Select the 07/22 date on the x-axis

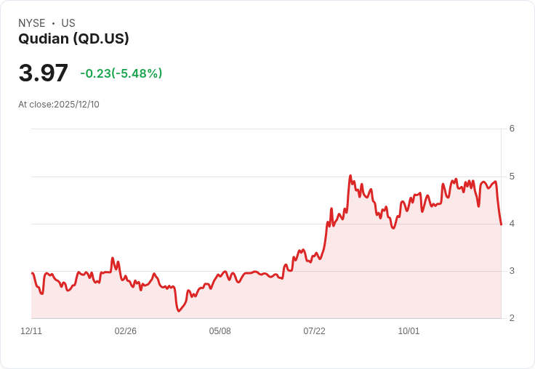(314, 331)
